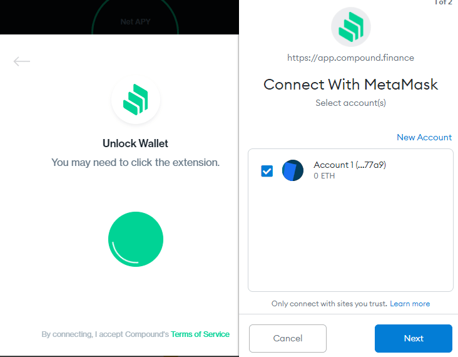Open the Learn more link
458x357 pixels.
click(410, 304)
